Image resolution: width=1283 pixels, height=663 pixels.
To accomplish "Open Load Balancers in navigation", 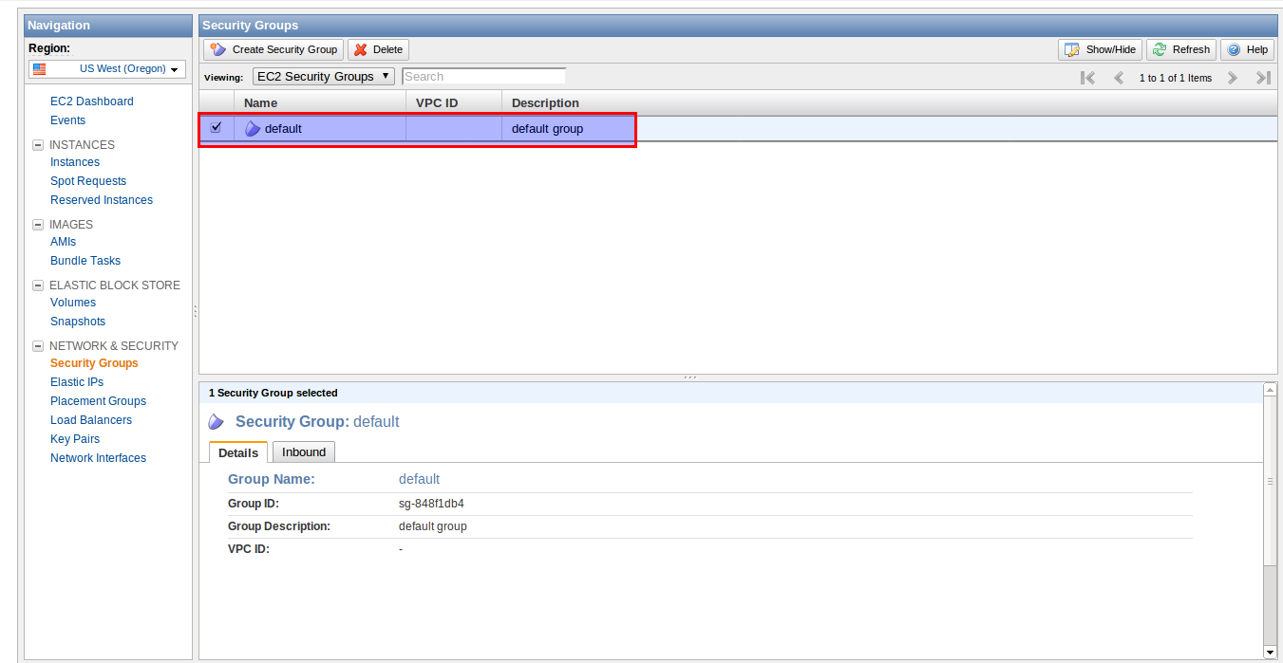I will click(x=91, y=420).
